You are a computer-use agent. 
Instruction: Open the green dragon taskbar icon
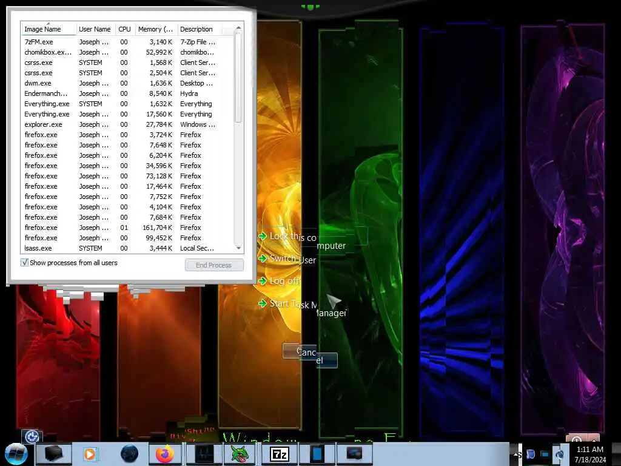pos(239,454)
